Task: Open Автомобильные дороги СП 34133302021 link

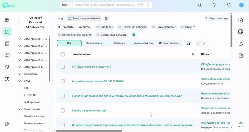Action: pyautogui.click(x=98, y=81)
